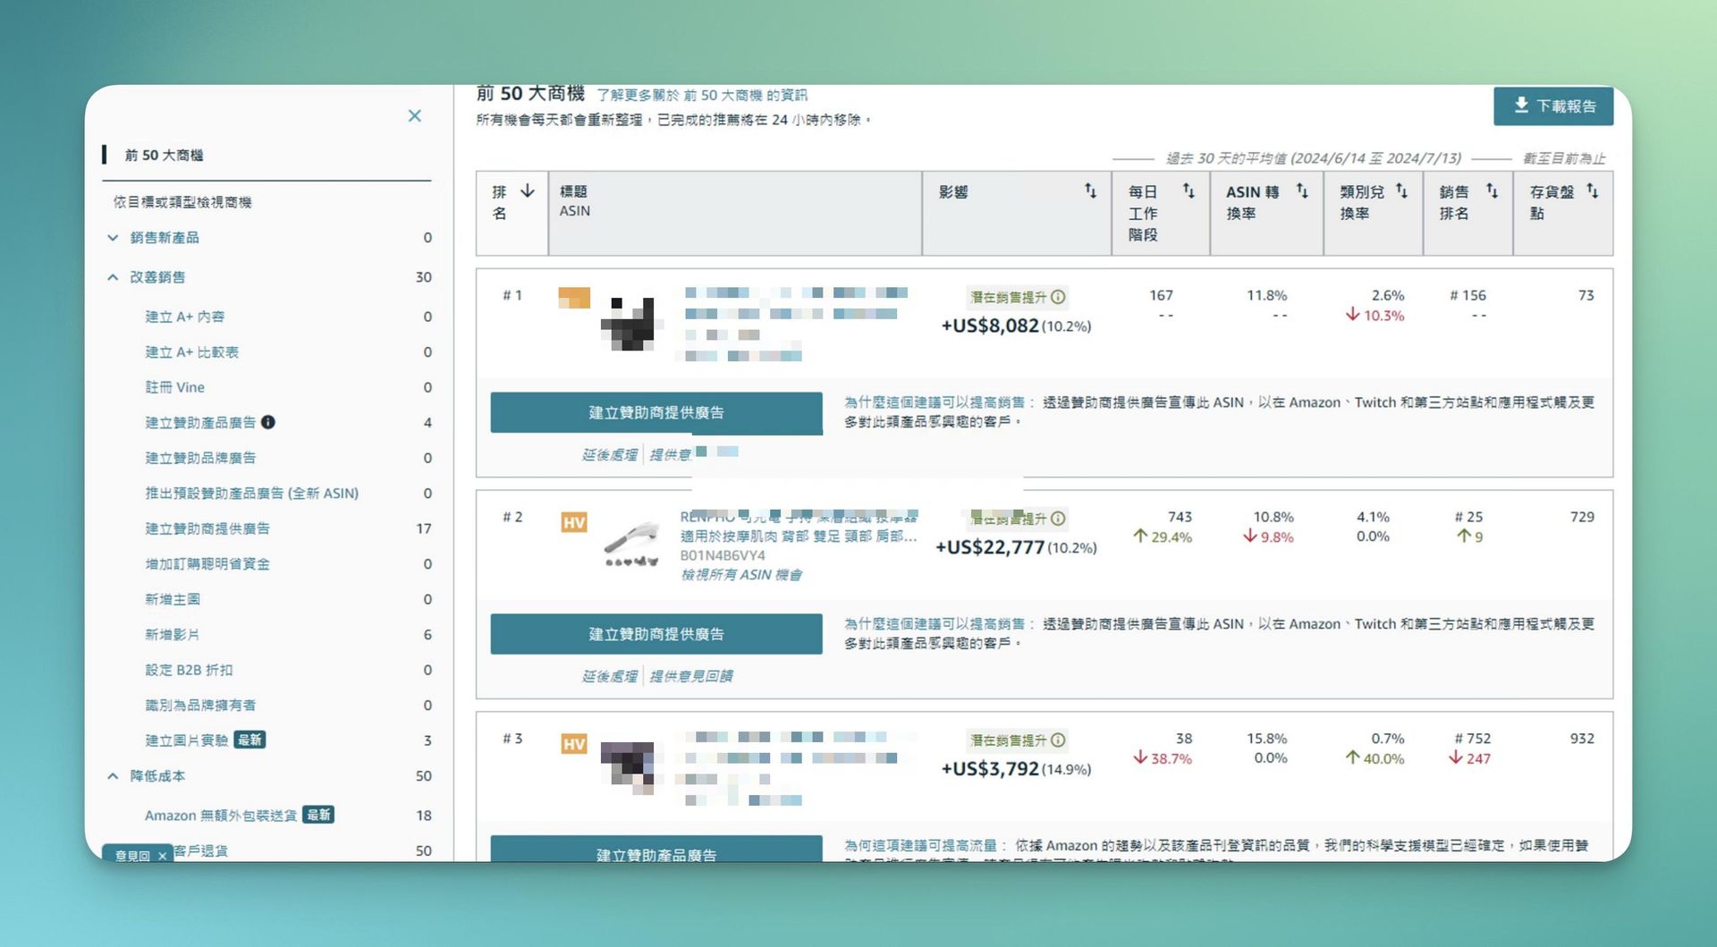Click the 下載報告 download button
1717x947 pixels.
[x=1552, y=106]
